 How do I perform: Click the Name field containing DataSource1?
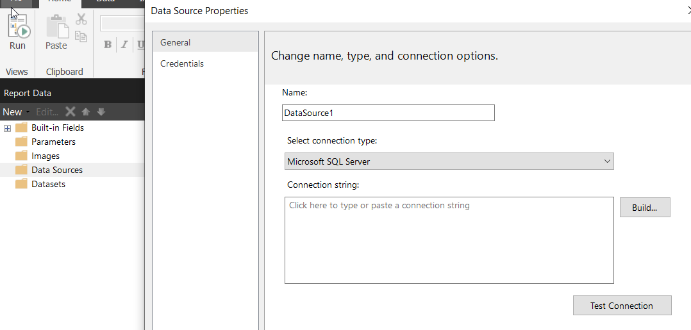(388, 113)
